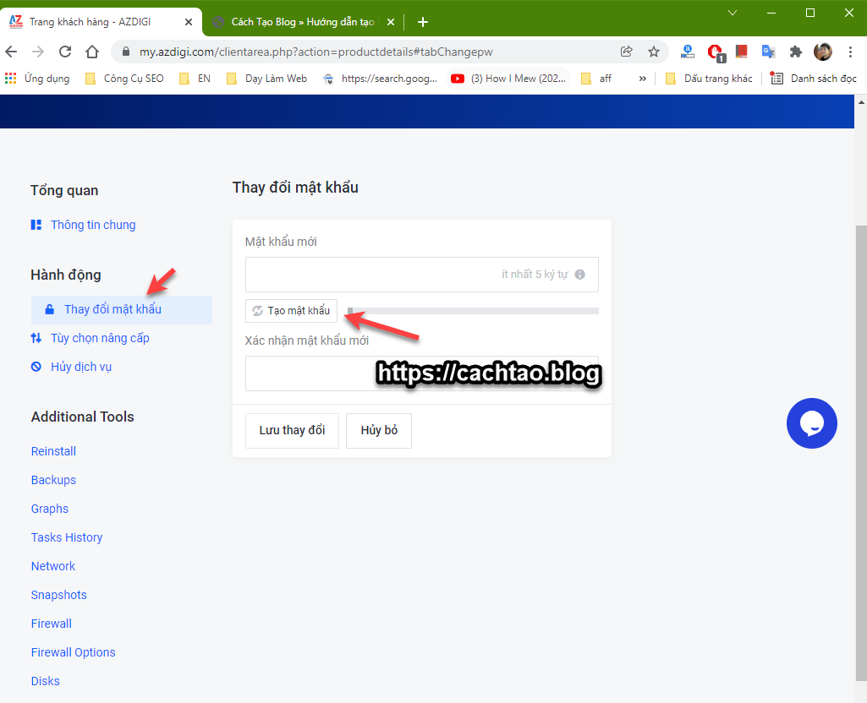Show hidden bookmarks with double chevron
Image resolution: width=867 pixels, height=703 pixels.
pos(642,79)
